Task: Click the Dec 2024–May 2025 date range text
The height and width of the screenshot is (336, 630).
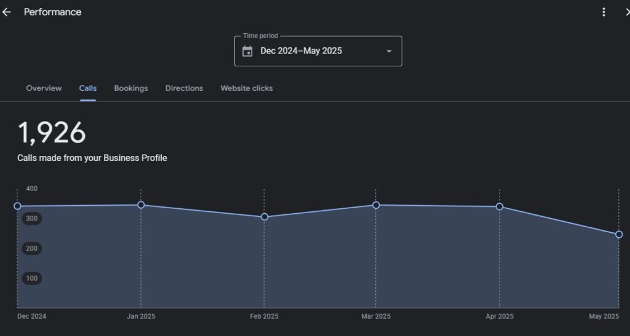Action: (x=301, y=51)
